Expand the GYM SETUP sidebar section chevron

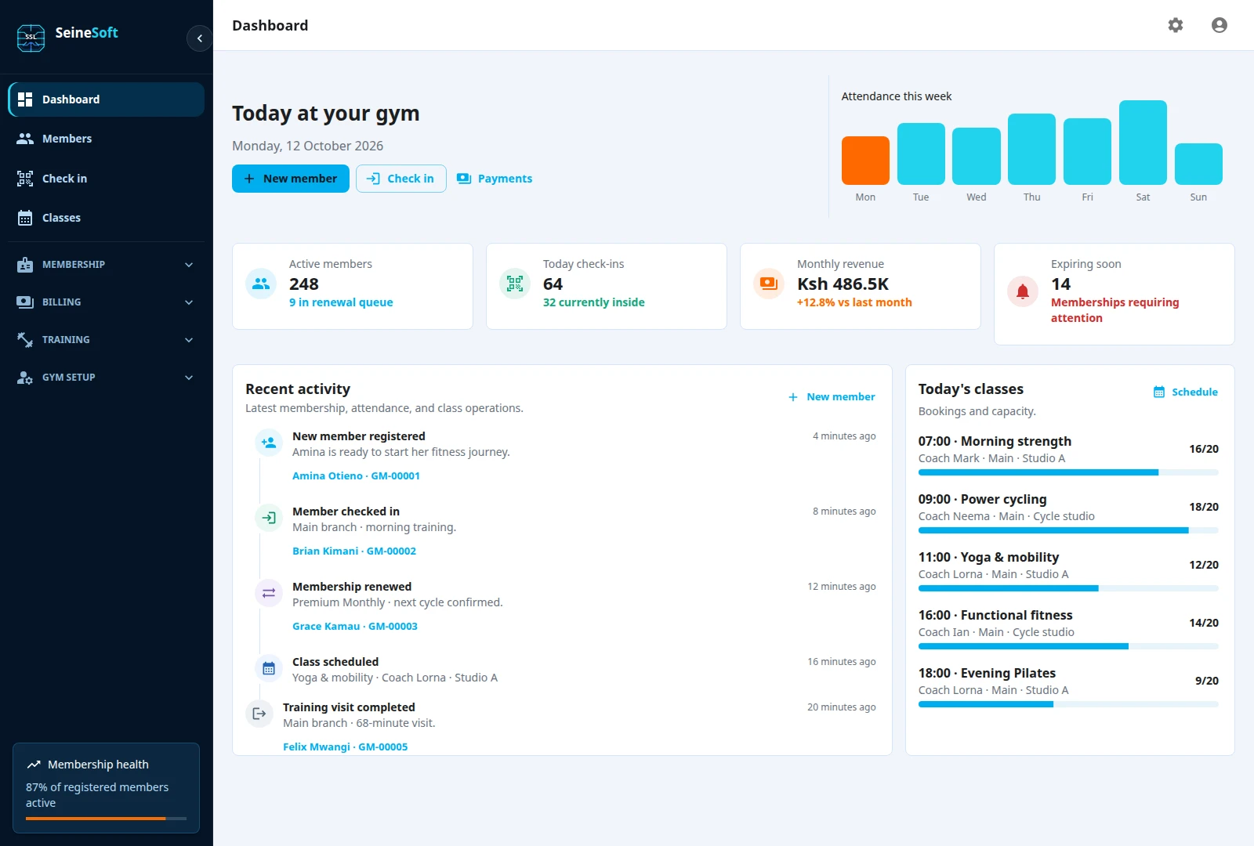click(x=189, y=378)
